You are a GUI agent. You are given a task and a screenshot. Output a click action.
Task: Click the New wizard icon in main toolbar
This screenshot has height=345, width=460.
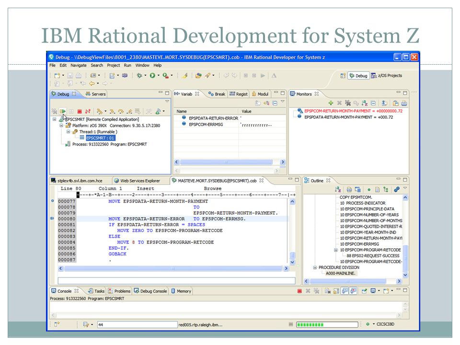click(57, 76)
